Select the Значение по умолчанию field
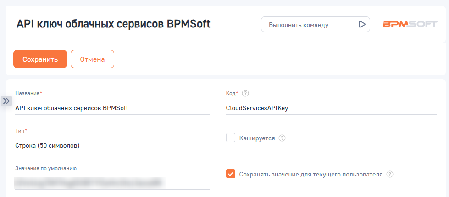449x197 pixels. 112,183
